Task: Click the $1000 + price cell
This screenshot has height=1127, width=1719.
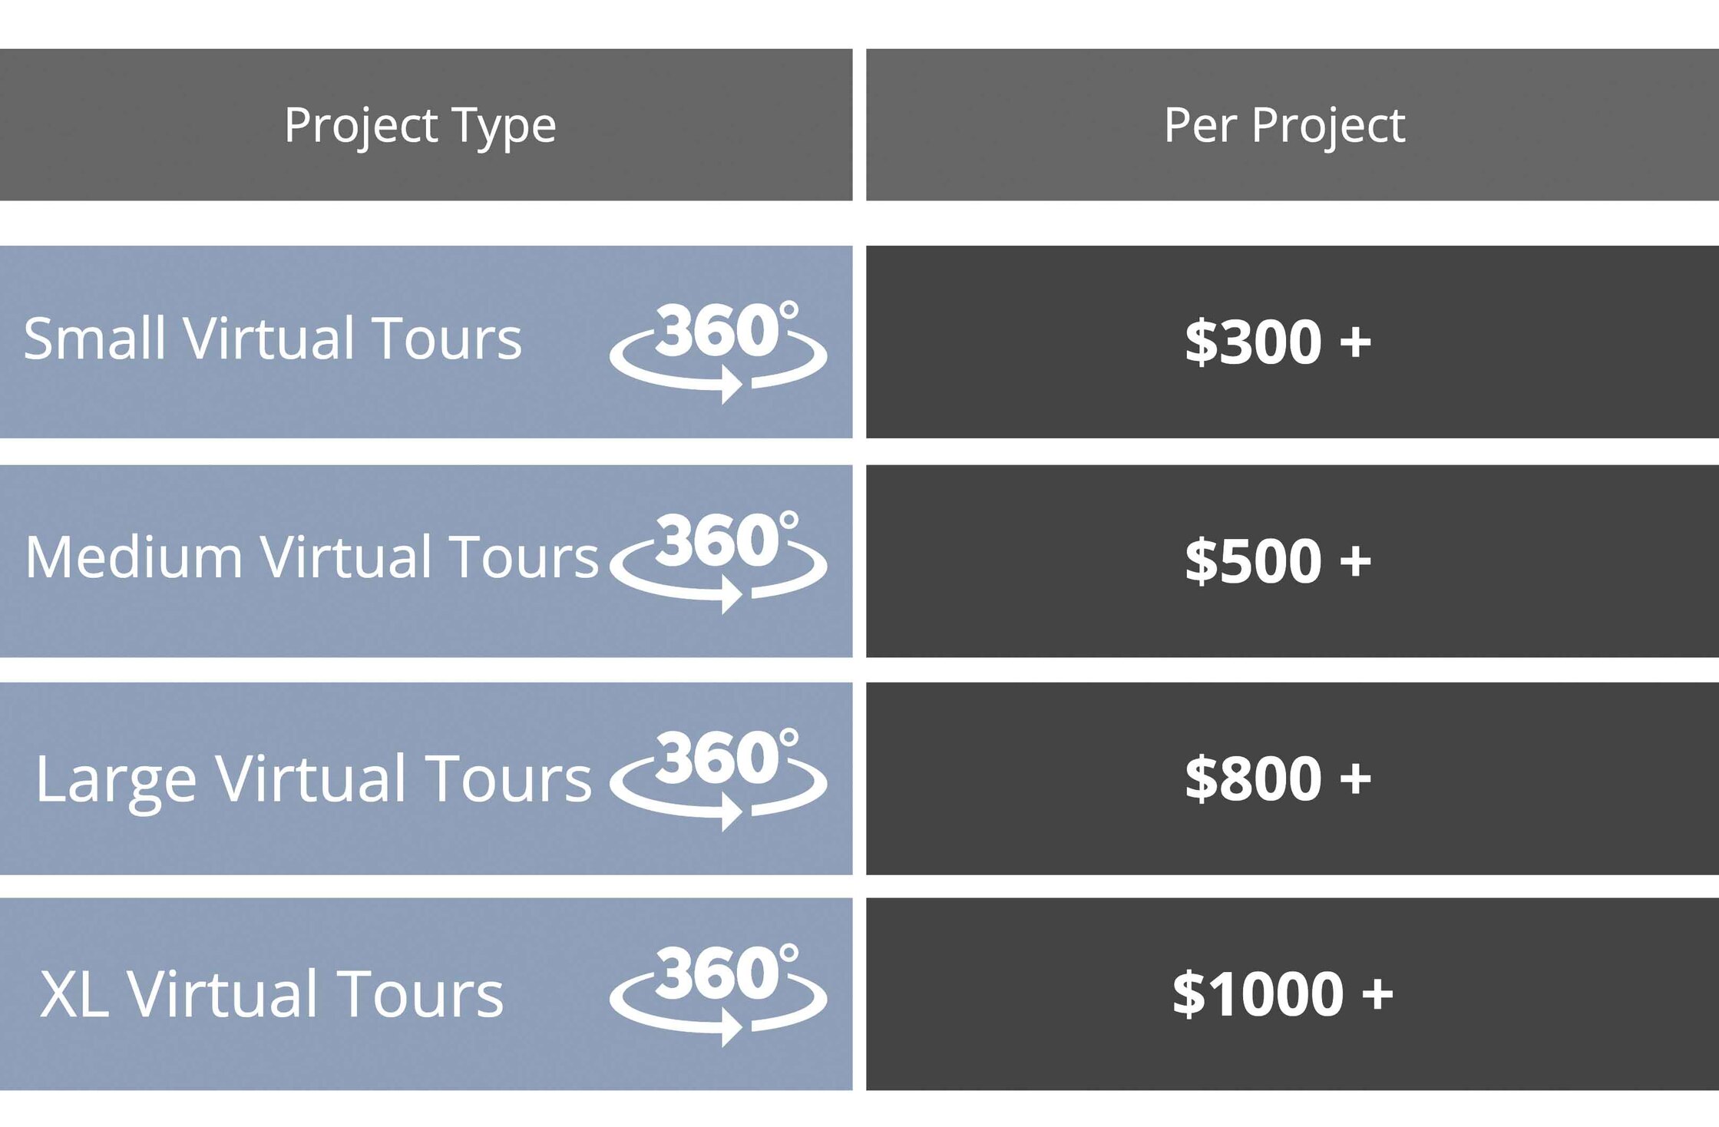Action: click(x=1292, y=994)
